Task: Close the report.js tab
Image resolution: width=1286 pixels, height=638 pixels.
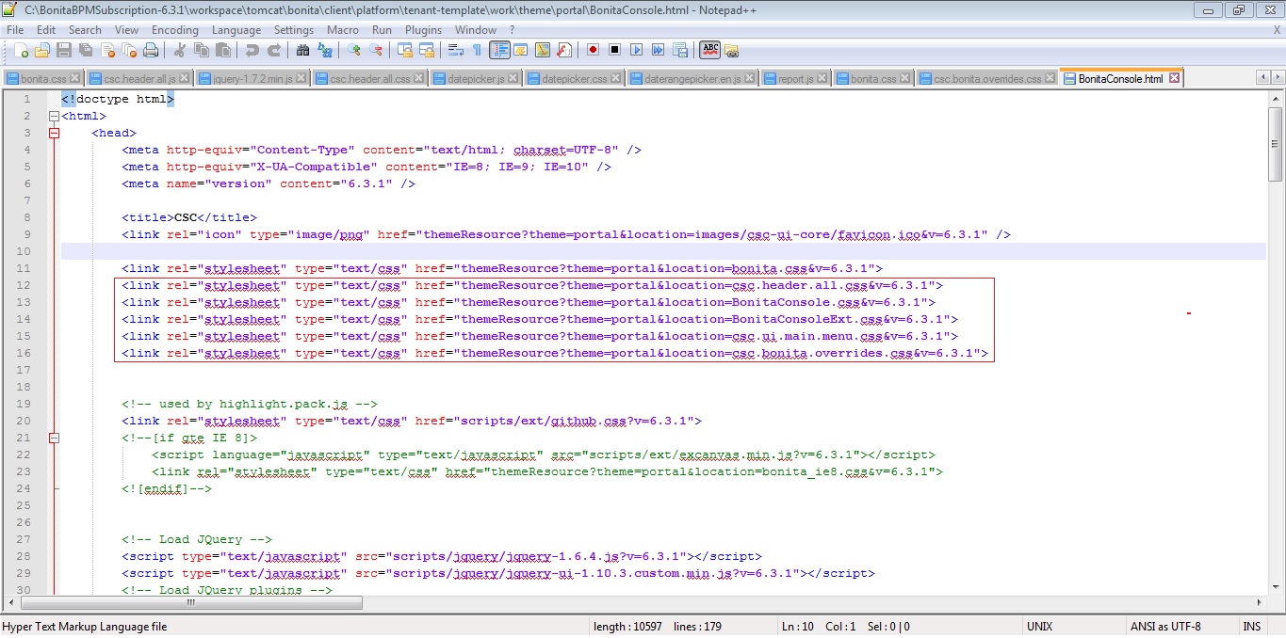Action: coord(822,79)
